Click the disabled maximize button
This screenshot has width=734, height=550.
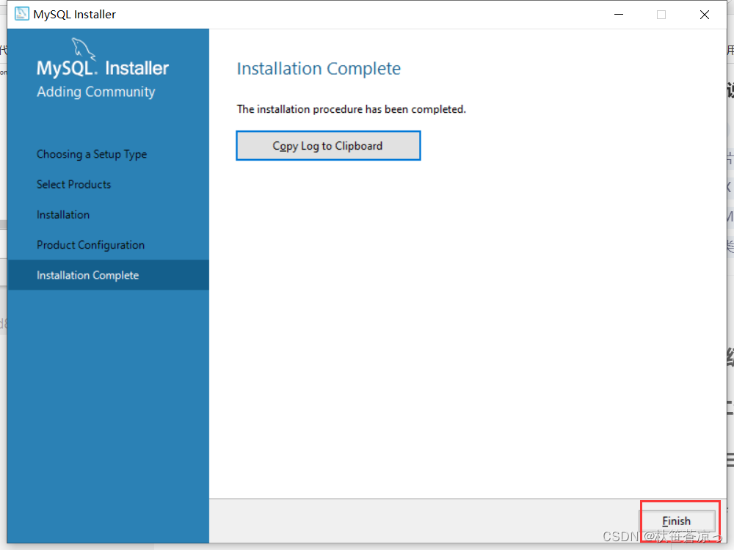click(661, 15)
